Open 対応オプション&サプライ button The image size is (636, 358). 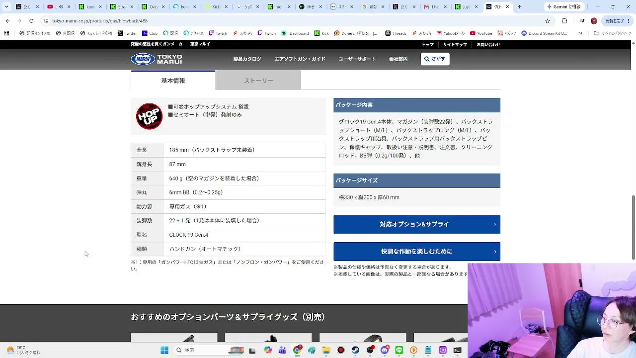[417, 224]
